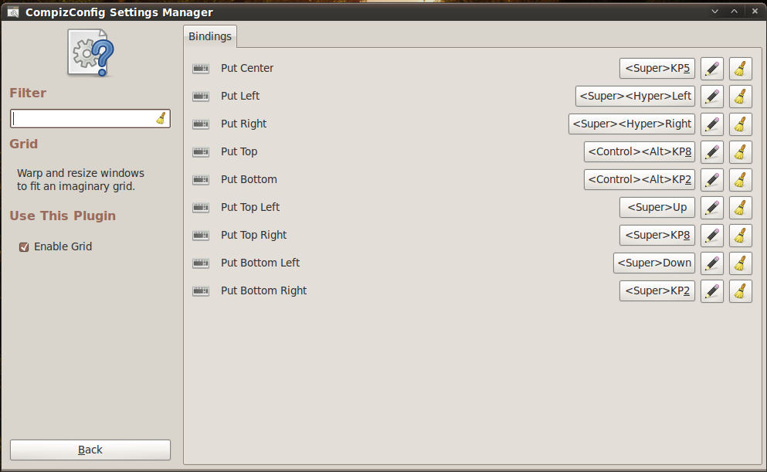Screen dimensions: 767x472
Task: Click keyboard icon beside Put Left
Action: click(201, 97)
